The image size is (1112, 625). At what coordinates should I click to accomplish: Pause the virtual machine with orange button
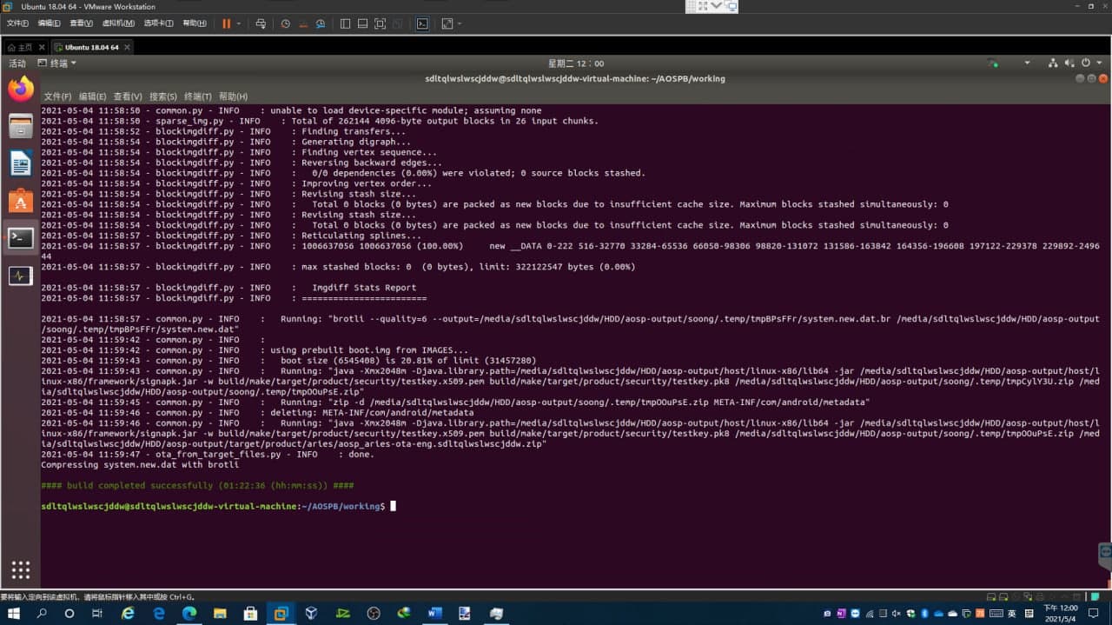(x=227, y=23)
